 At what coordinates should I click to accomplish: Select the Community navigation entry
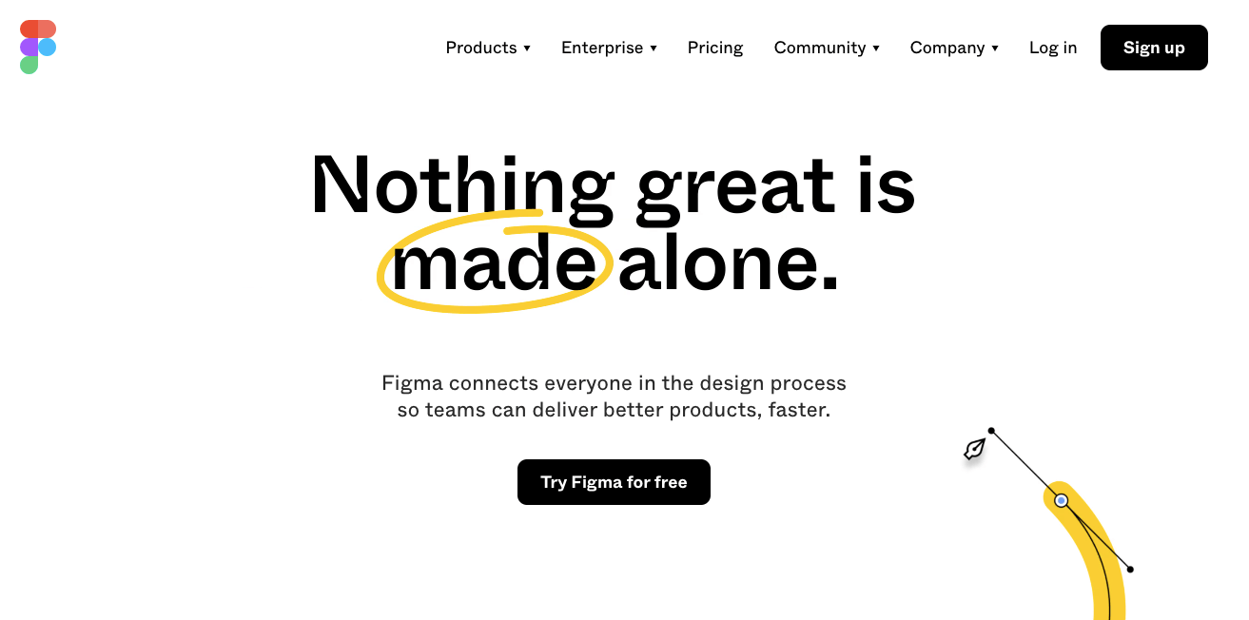click(x=820, y=48)
